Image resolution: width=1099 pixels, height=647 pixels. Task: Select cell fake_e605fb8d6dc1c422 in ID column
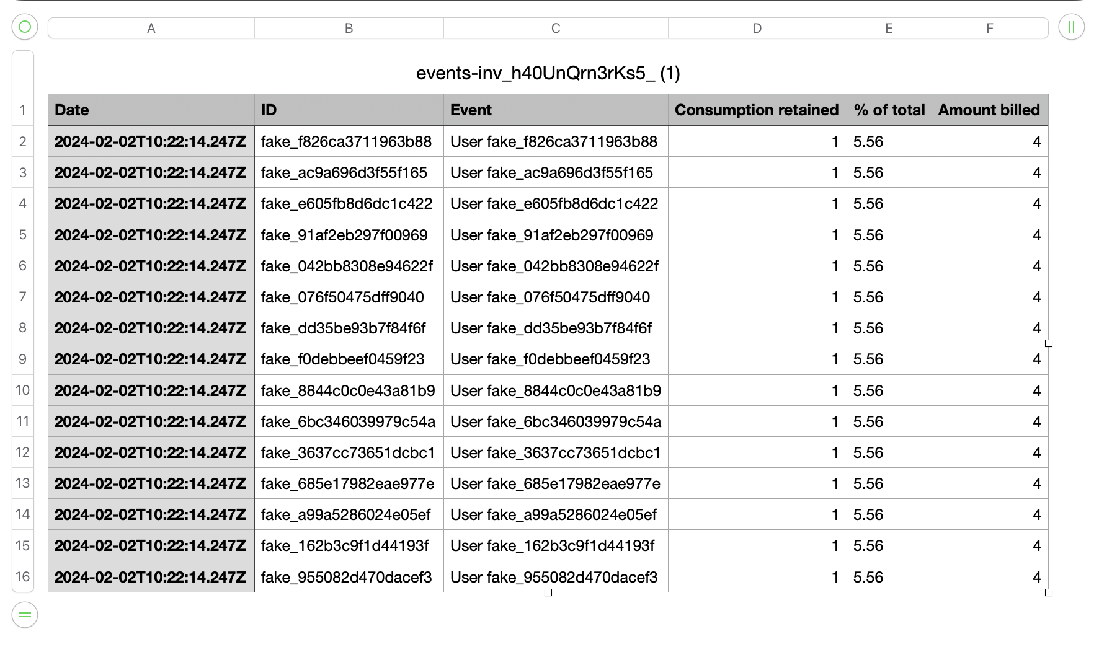(x=349, y=203)
